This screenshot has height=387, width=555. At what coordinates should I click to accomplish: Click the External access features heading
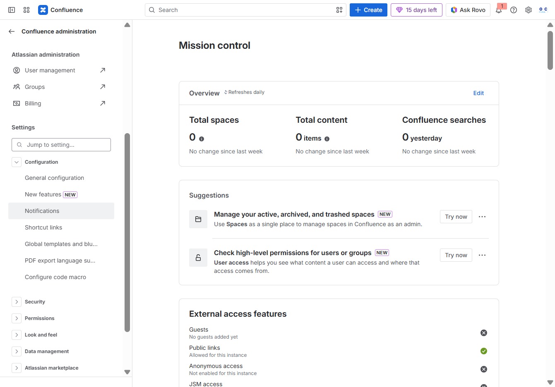pyautogui.click(x=238, y=314)
